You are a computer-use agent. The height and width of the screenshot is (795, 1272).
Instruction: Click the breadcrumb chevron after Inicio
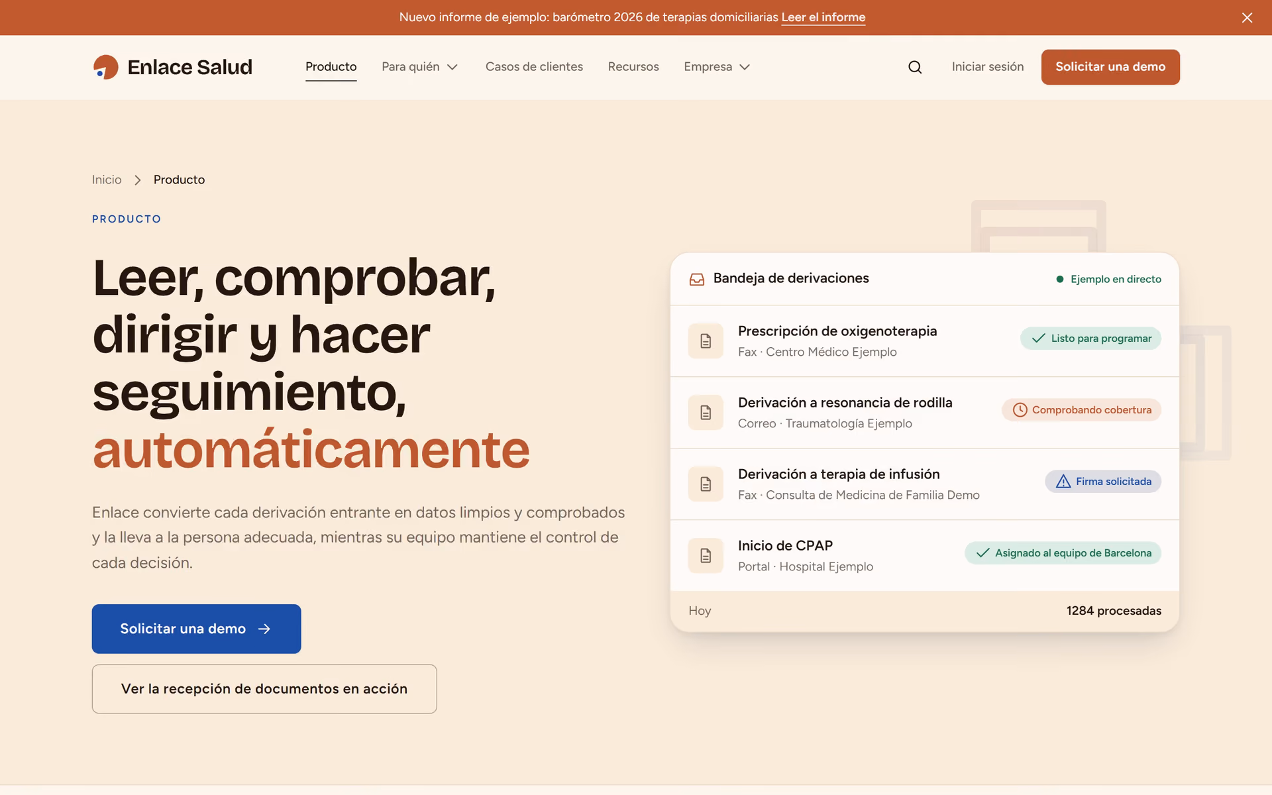click(138, 180)
